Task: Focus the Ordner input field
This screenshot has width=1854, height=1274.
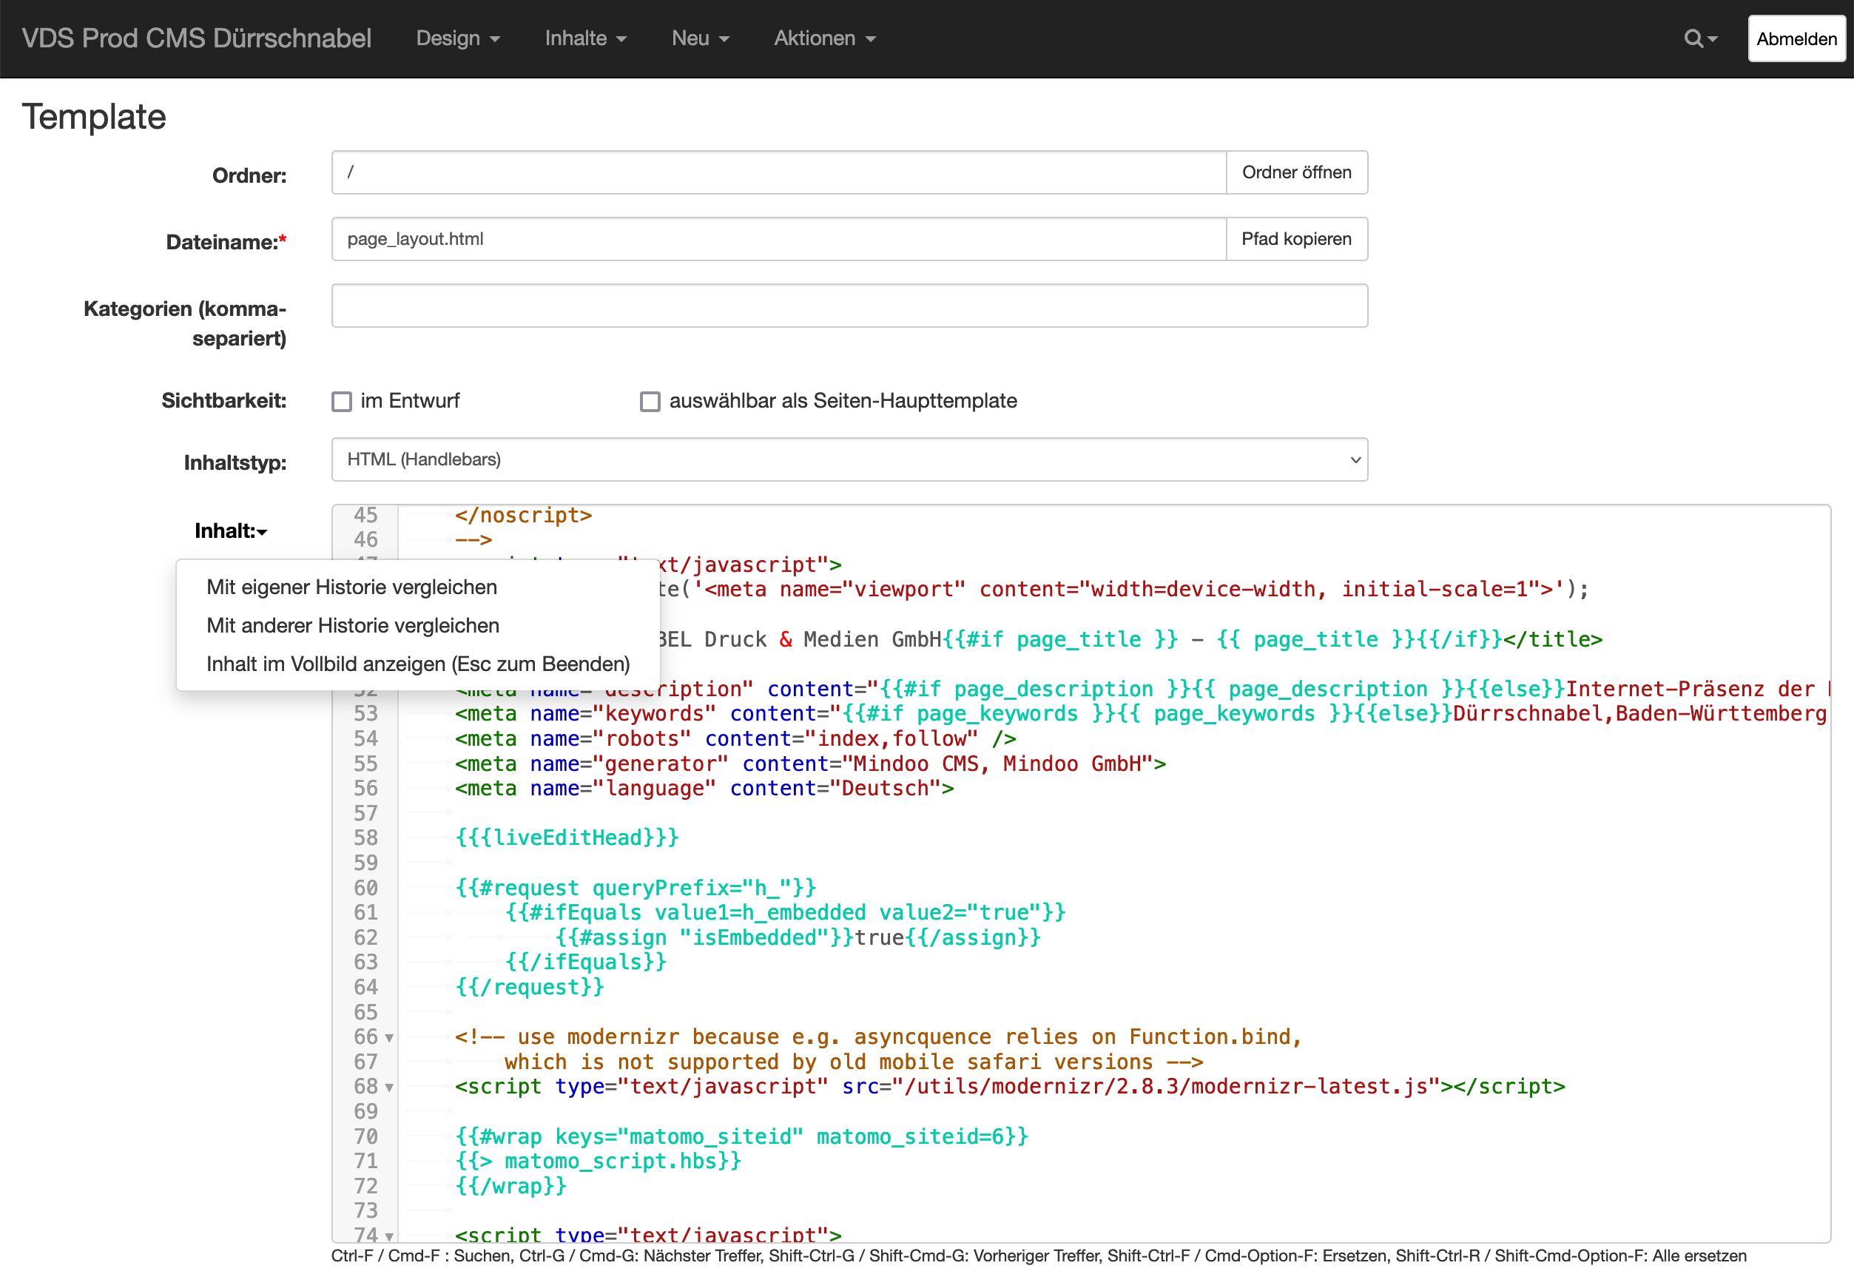Action: pyautogui.click(x=778, y=172)
